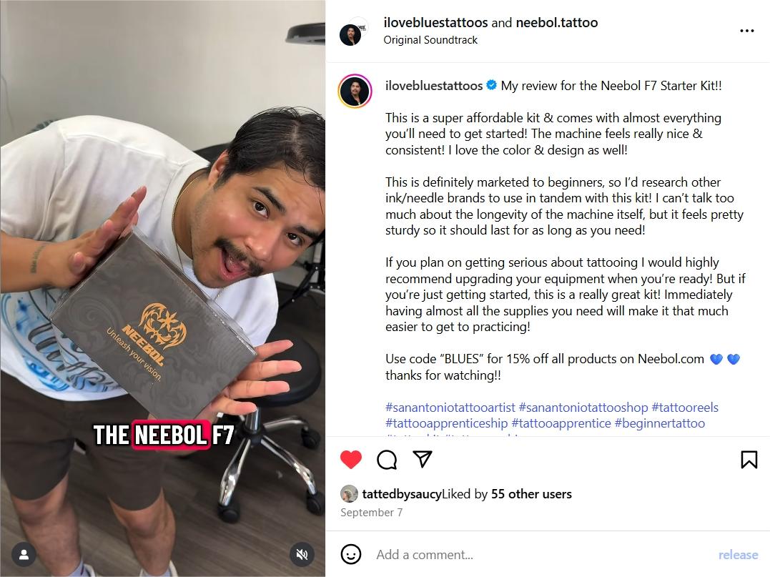Open neebol.tattoo profile in header
Image resolution: width=770 pixels, height=577 pixels.
click(557, 23)
